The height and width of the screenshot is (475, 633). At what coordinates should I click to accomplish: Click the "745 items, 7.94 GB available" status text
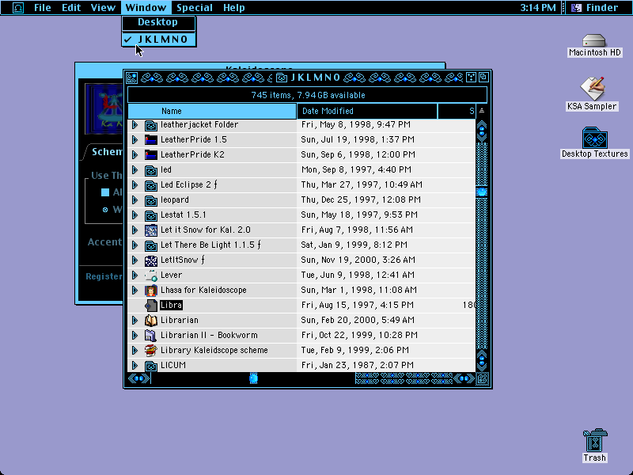tap(308, 95)
